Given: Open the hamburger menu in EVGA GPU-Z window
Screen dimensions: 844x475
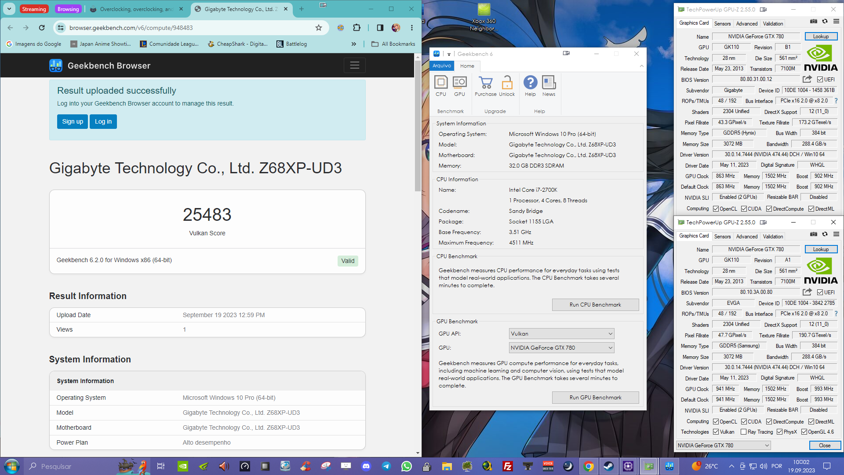Looking at the screenshot, I should tap(836, 234).
